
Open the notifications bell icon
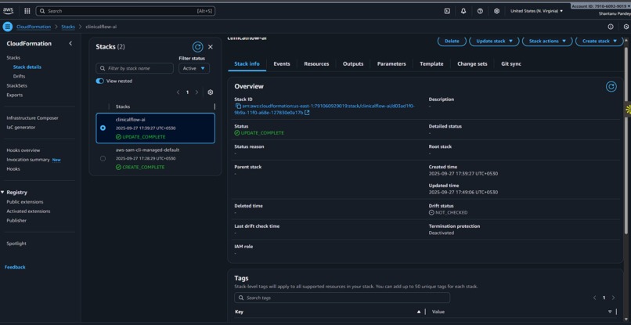tap(463, 11)
